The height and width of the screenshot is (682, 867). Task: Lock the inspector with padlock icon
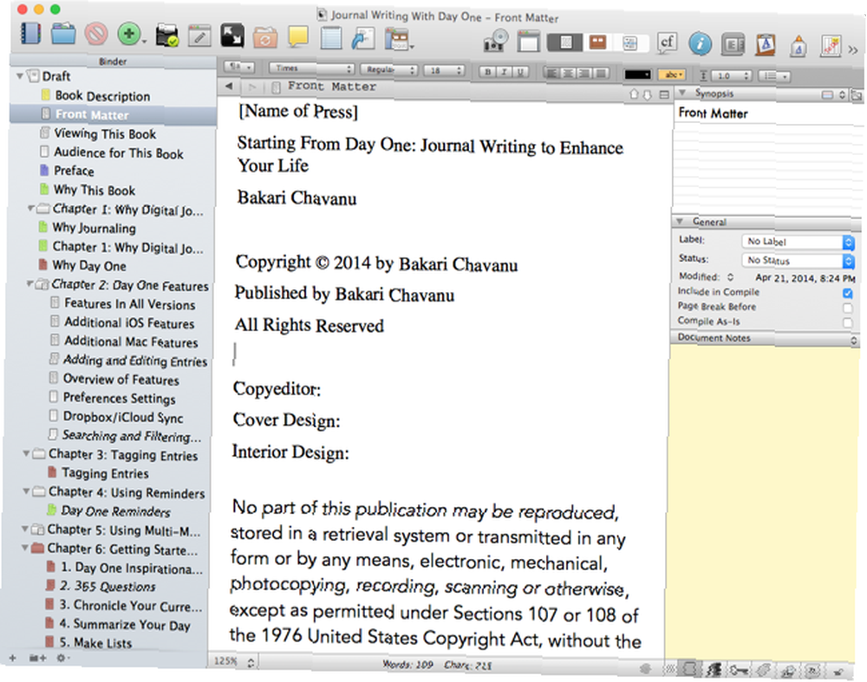pos(838,672)
